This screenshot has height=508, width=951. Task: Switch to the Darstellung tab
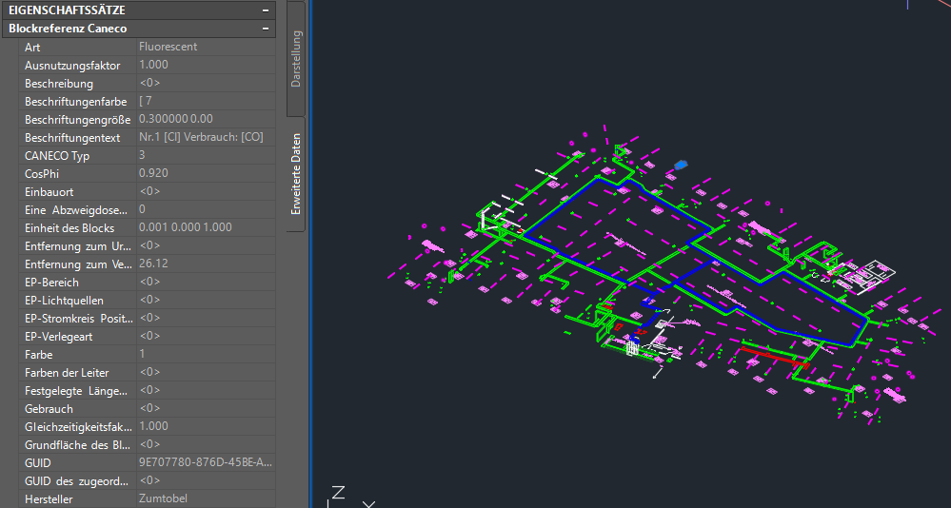[x=296, y=59]
